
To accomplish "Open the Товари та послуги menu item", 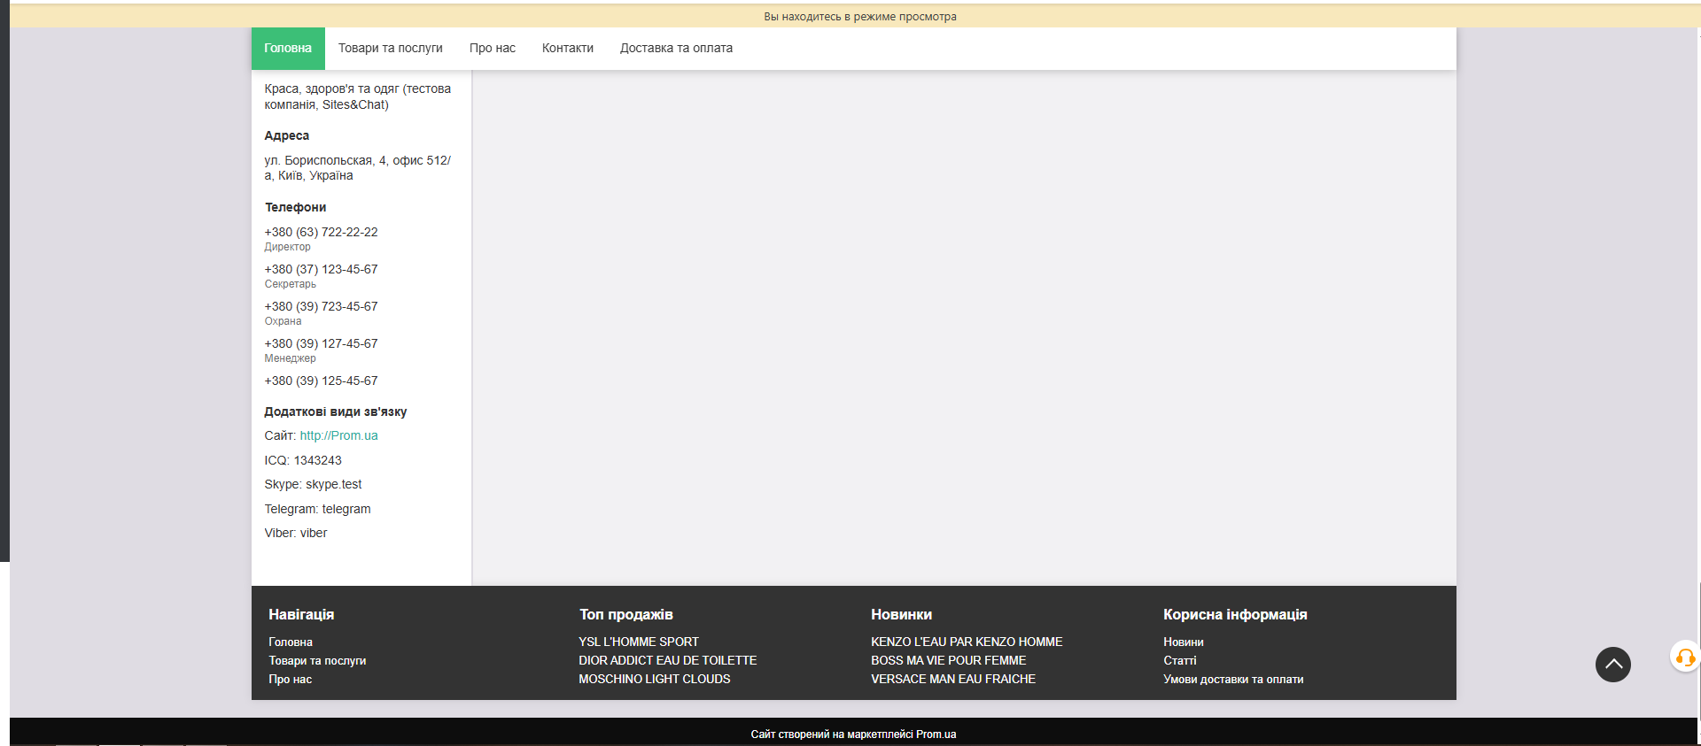I will pos(390,49).
